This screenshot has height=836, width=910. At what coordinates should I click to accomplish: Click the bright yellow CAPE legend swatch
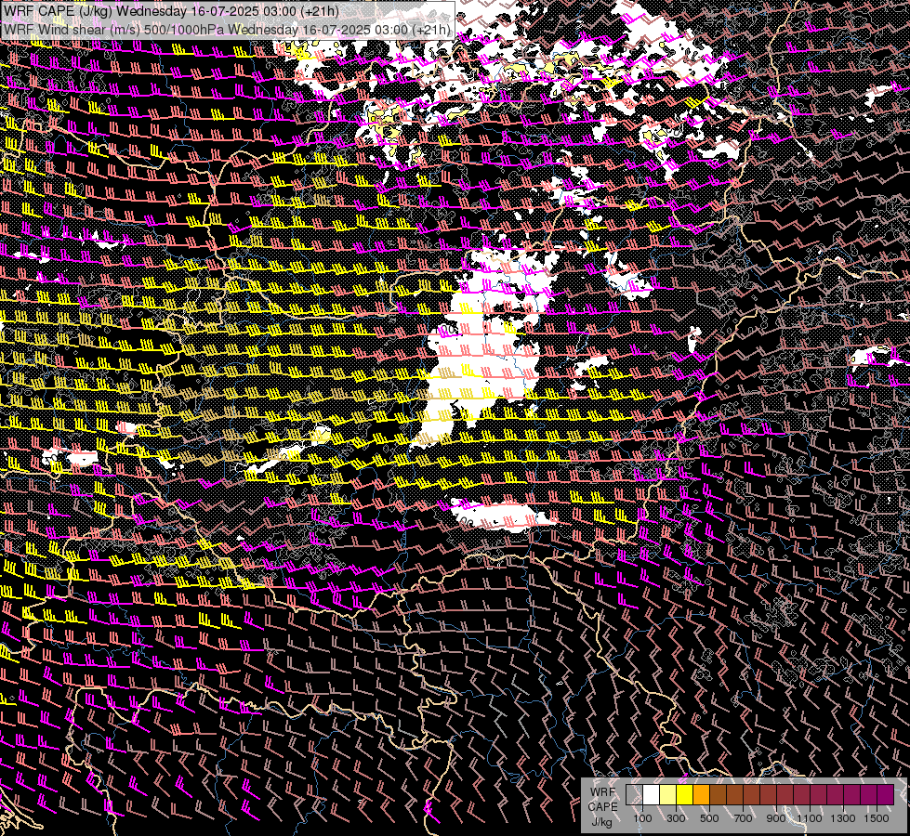tap(685, 795)
